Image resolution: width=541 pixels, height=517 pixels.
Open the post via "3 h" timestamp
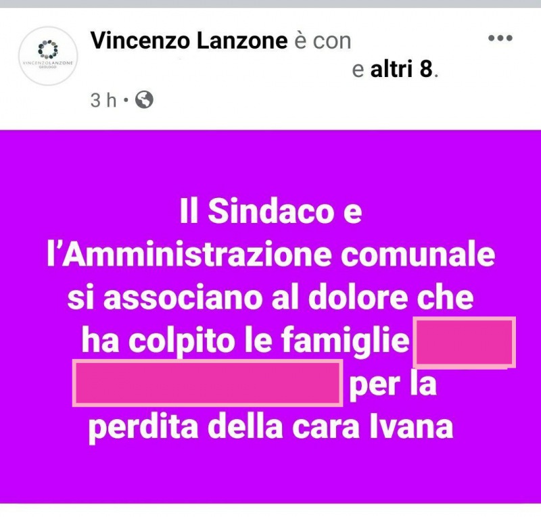103,101
